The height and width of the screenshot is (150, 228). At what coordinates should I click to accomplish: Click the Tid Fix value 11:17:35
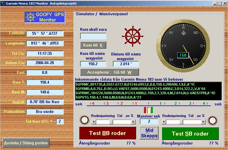click(x=45, y=53)
